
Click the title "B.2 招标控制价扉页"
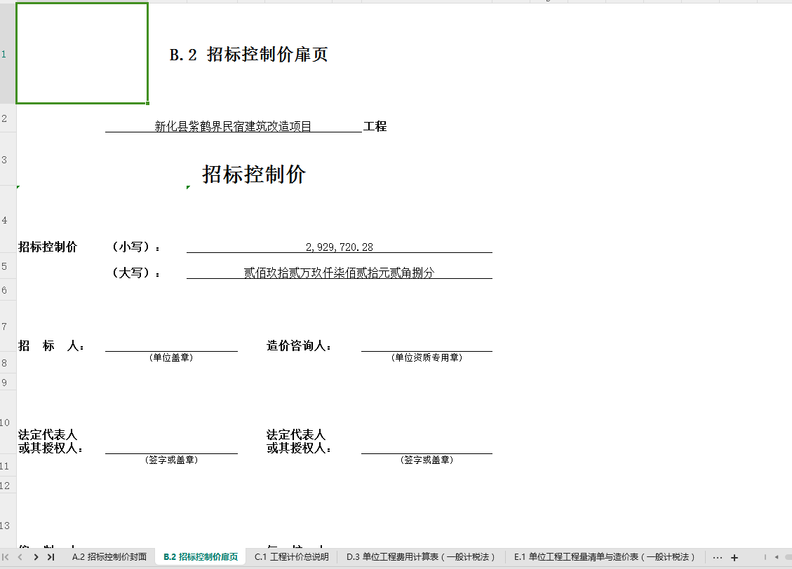248,55
